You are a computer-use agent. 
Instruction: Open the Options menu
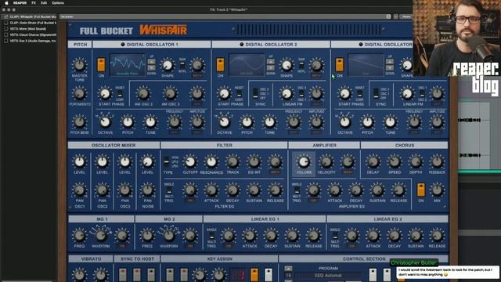coord(58,3)
